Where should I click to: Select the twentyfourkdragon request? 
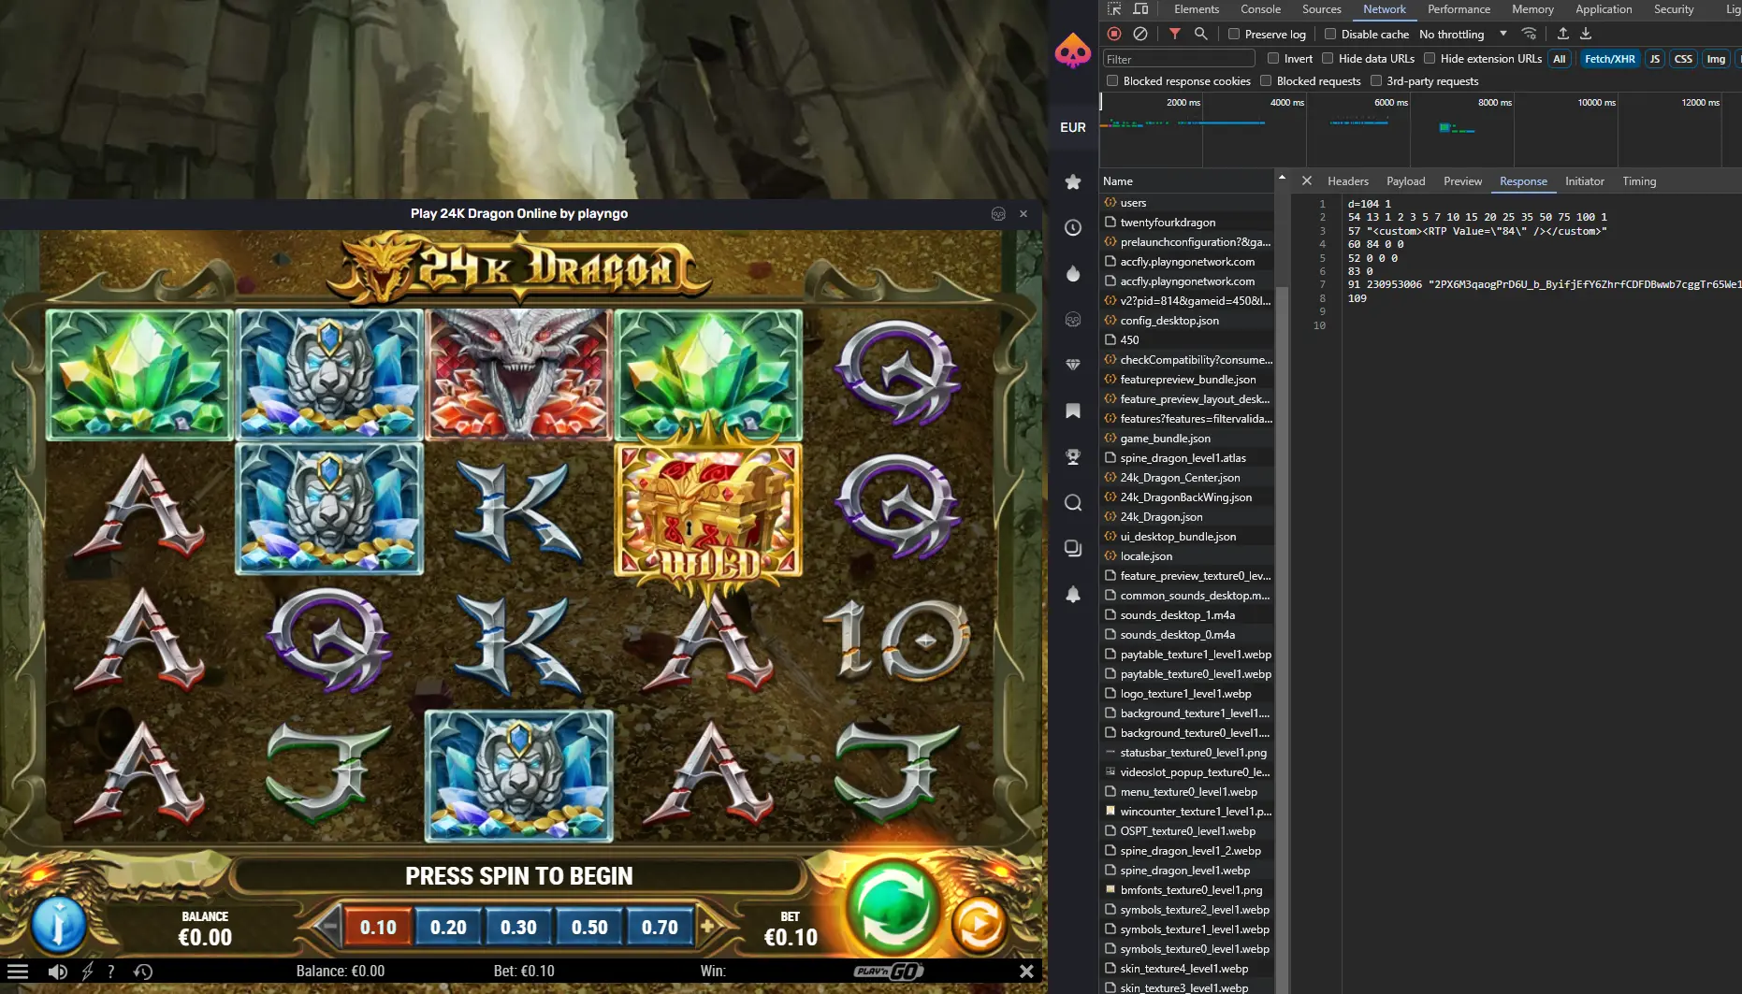(1186, 223)
